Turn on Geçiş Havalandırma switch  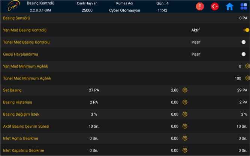pos(244,54)
